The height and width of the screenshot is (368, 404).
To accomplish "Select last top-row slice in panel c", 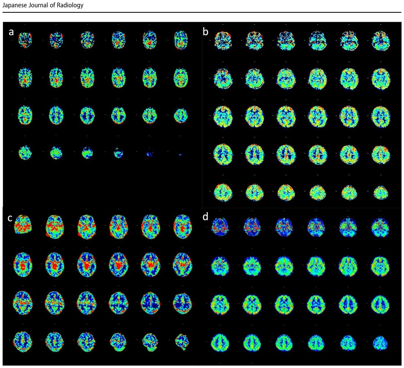I will tap(182, 227).
